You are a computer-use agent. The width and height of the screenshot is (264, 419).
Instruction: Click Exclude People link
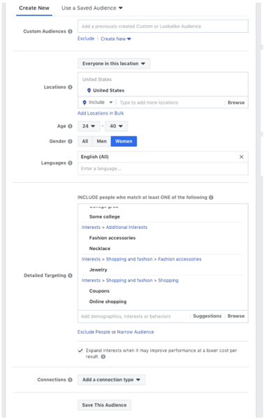(94, 332)
